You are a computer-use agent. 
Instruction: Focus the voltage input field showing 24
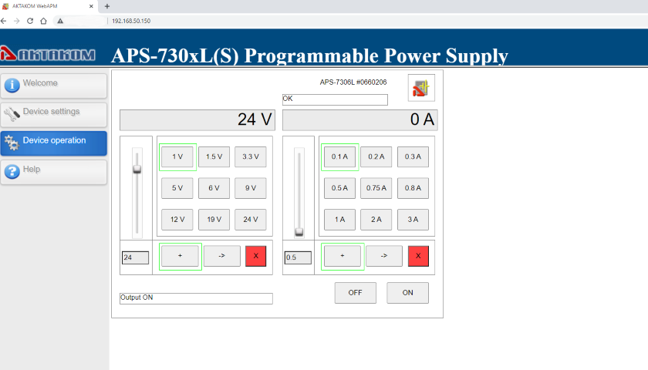pos(135,257)
